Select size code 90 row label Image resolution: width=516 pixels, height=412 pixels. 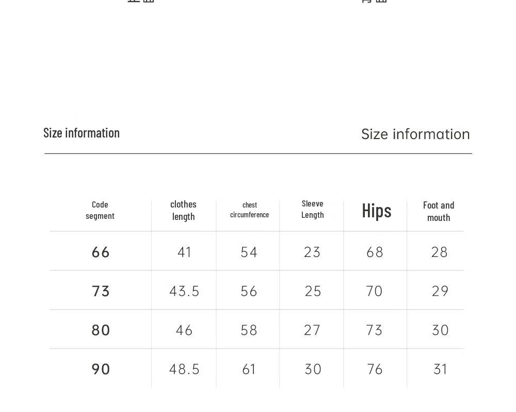tap(101, 369)
